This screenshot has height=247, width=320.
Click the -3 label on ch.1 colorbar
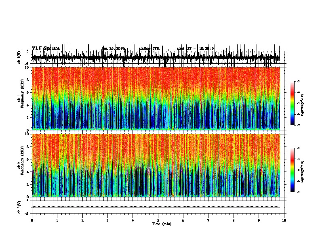click(298, 81)
